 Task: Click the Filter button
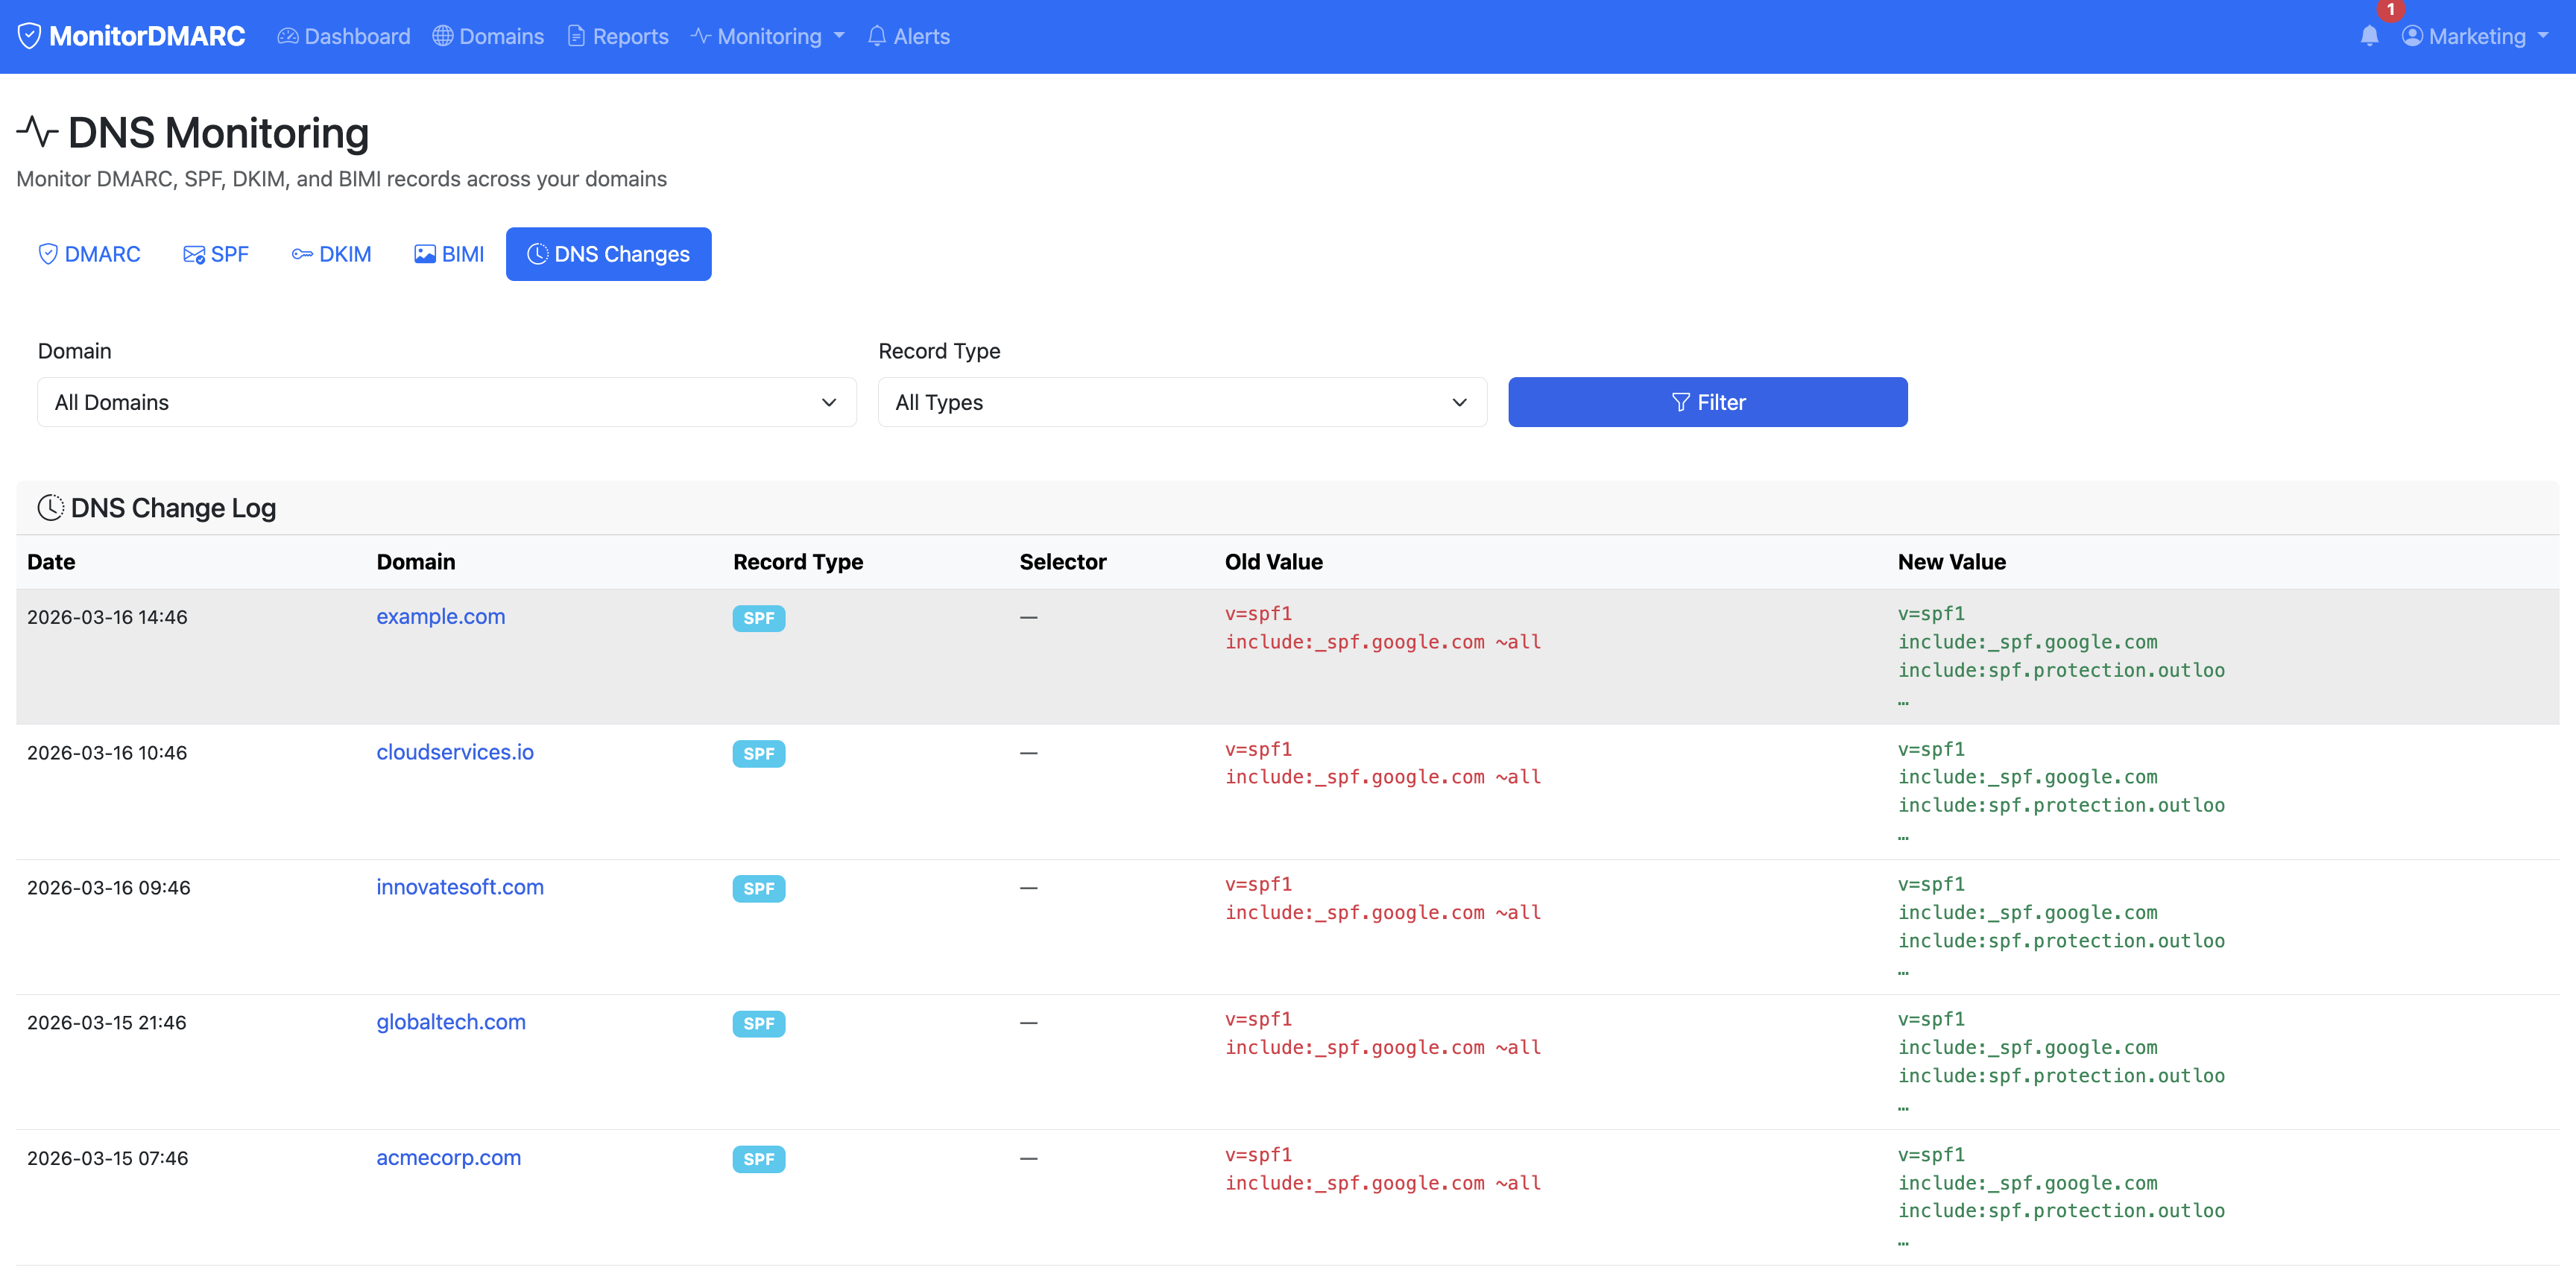tap(1708, 402)
